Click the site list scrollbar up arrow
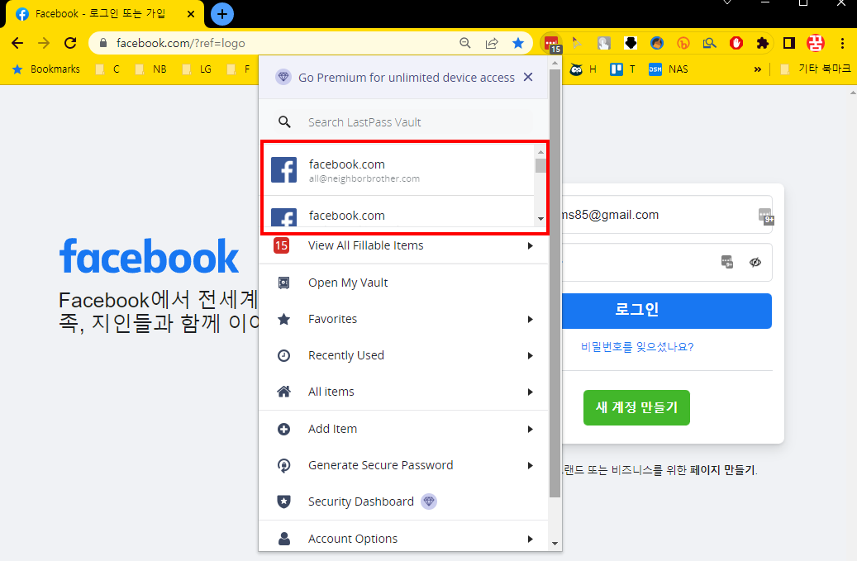 [x=540, y=151]
